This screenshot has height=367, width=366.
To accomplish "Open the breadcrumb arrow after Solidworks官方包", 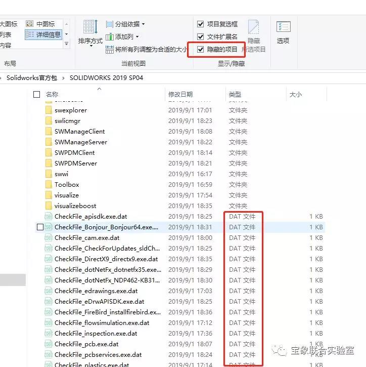I will click(x=63, y=78).
